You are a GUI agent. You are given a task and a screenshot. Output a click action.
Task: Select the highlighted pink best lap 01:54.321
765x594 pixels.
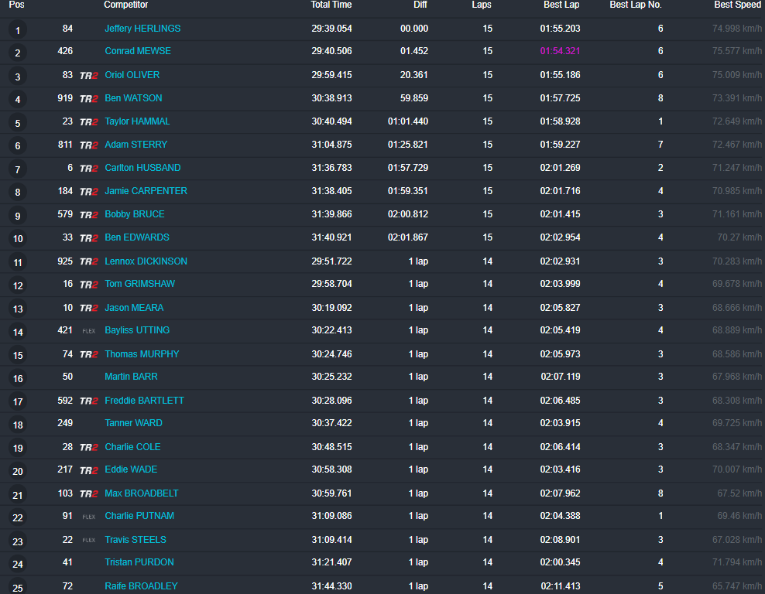coord(561,51)
